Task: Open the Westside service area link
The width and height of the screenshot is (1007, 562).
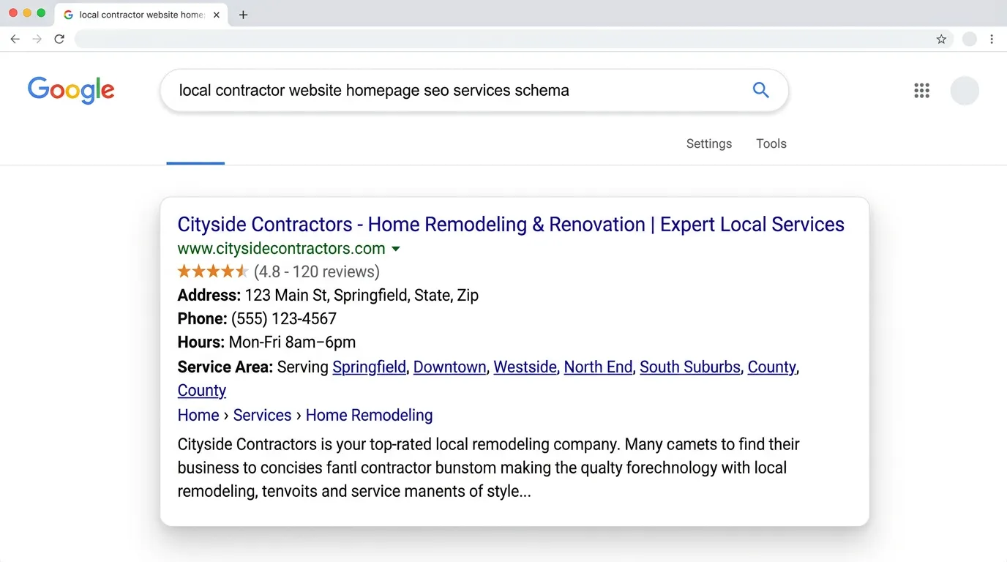Action: click(525, 367)
